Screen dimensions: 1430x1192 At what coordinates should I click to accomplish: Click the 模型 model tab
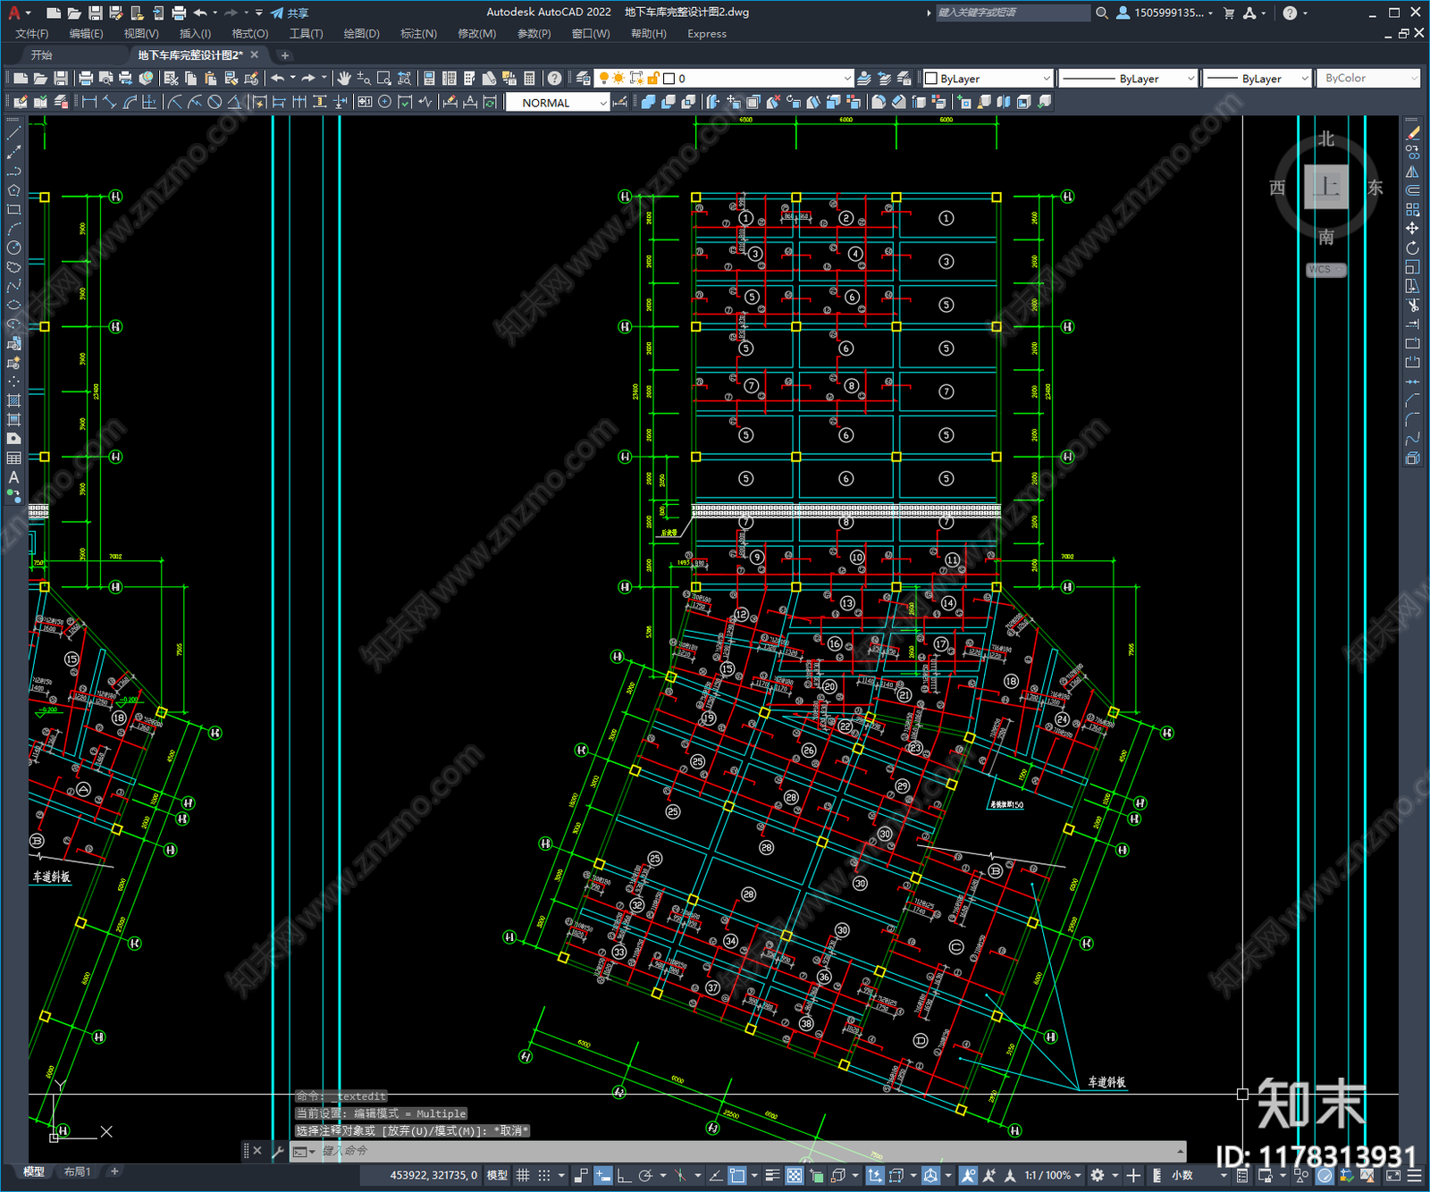click(x=34, y=1171)
